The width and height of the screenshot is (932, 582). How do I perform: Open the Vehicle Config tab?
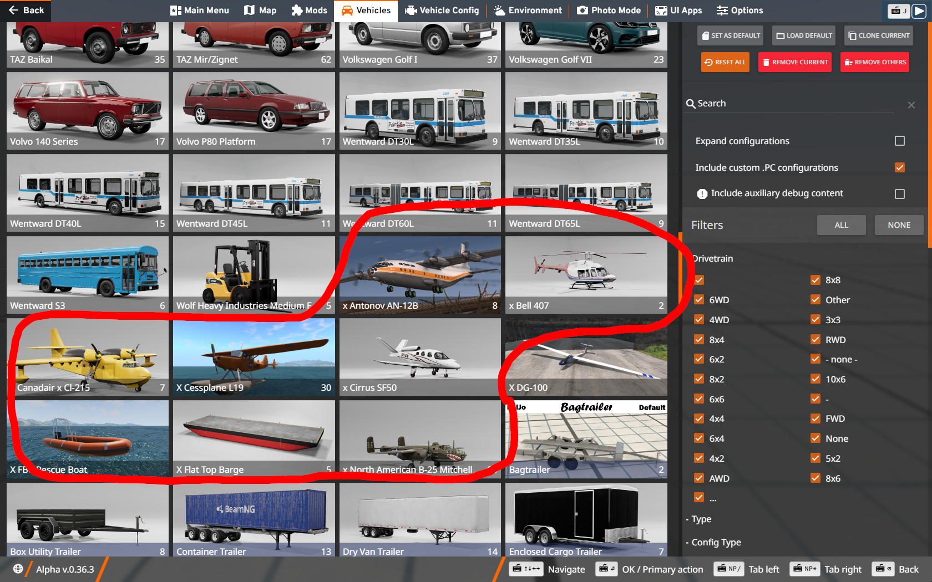tap(442, 11)
